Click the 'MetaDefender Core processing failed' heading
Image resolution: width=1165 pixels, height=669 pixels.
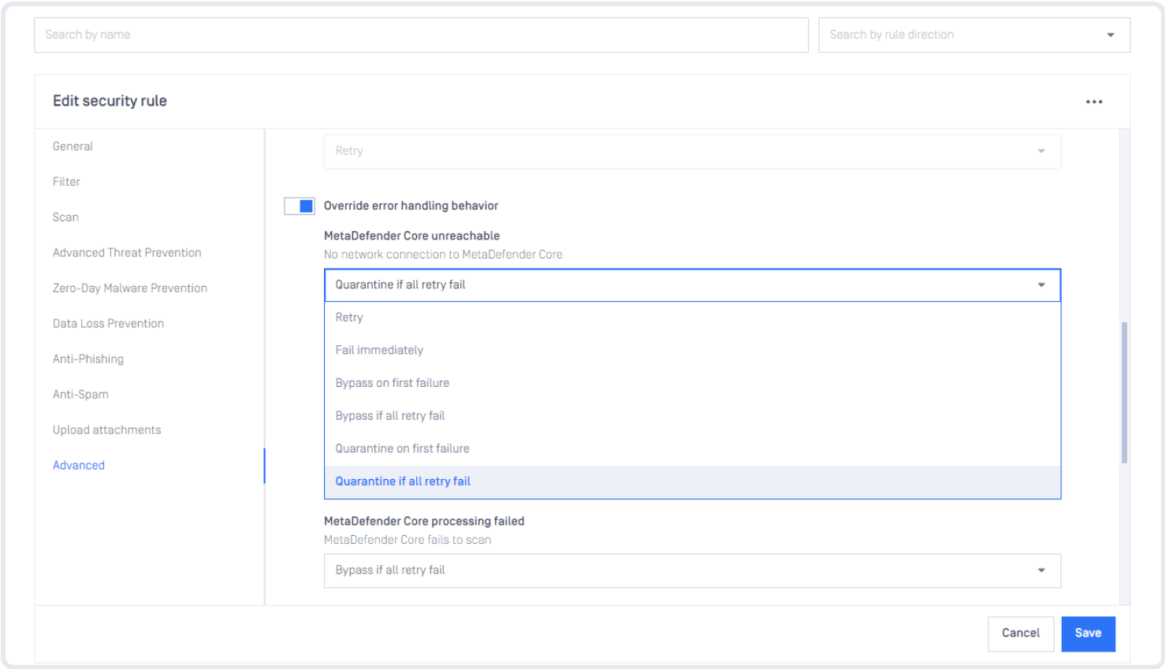coord(424,521)
